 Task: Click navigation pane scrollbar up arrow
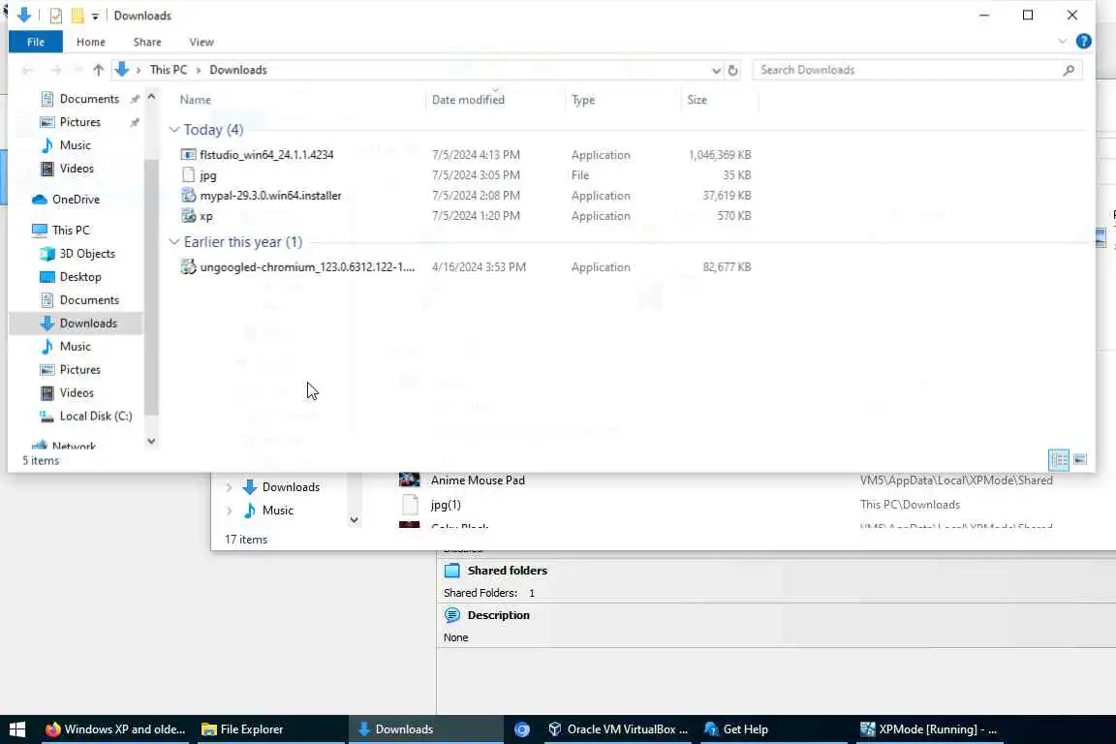(x=151, y=96)
